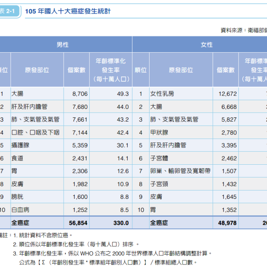Click the case count 6,668
The height and width of the screenshot is (267, 267).
pyautogui.click(x=229, y=107)
